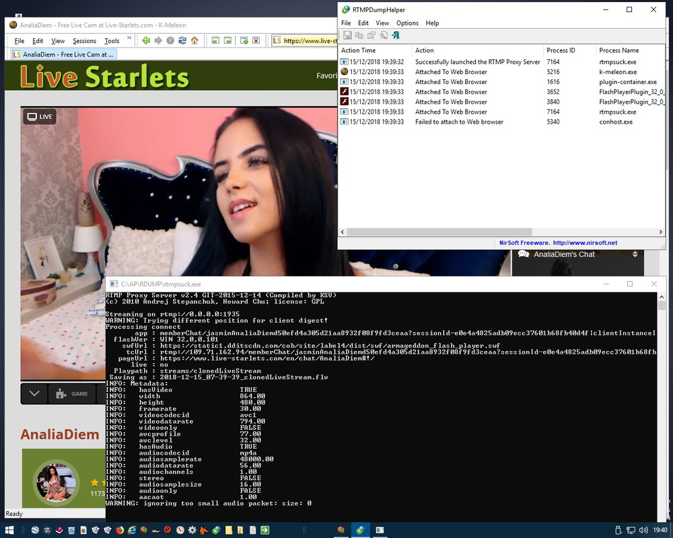673x538 pixels.
Task: Click the AnaliaDiem profile name heading
Action: [x=60, y=434]
